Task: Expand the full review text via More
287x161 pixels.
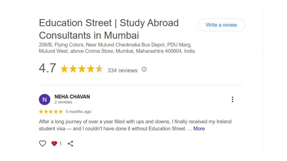Action: pos(199,129)
